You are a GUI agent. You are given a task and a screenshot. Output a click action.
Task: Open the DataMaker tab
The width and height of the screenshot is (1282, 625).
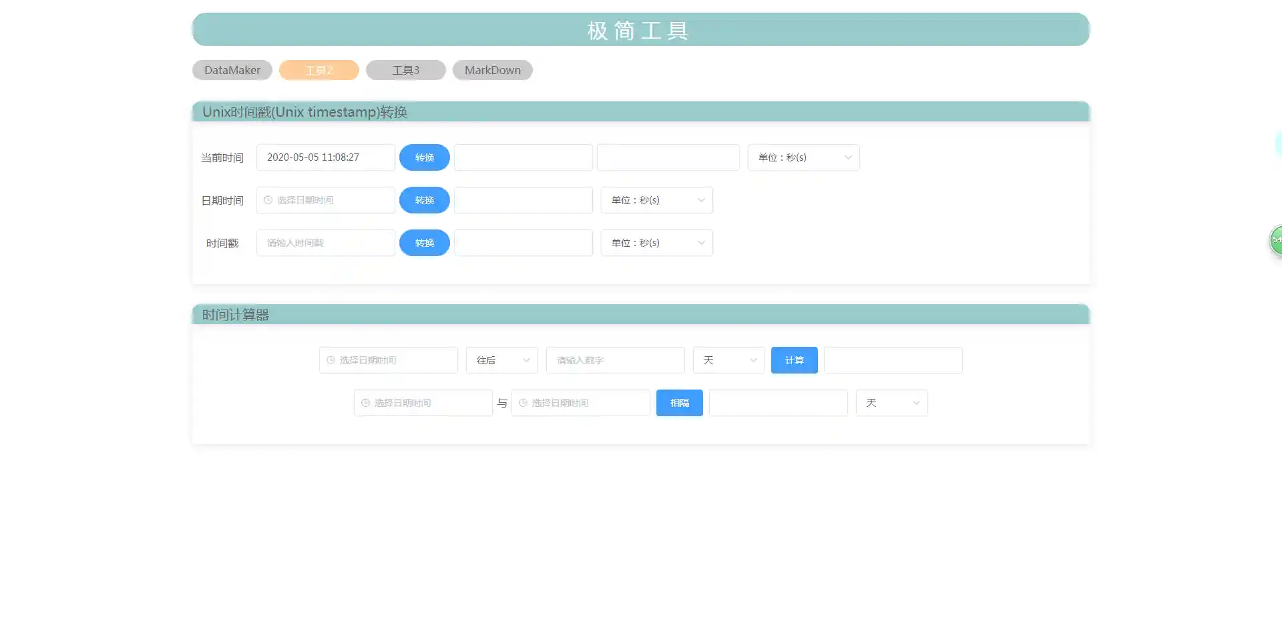pyautogui.click(x=232, y=70)
